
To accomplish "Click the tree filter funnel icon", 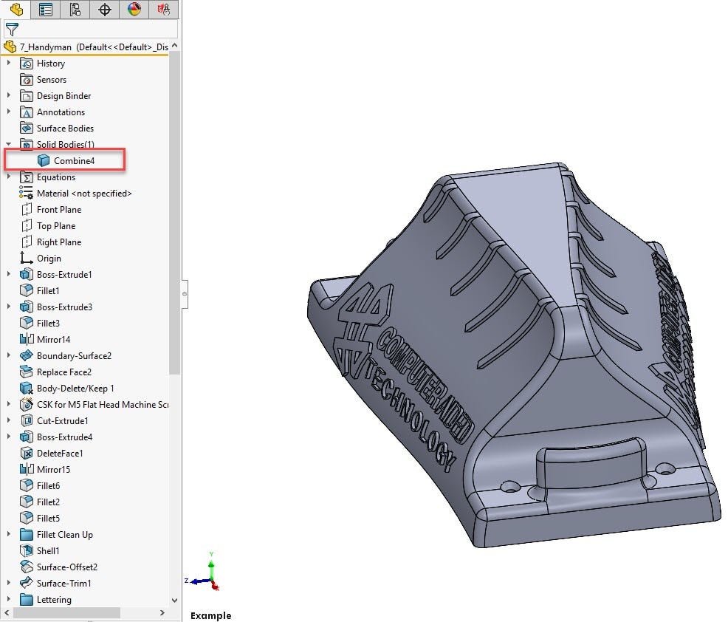I will [12, 30].
